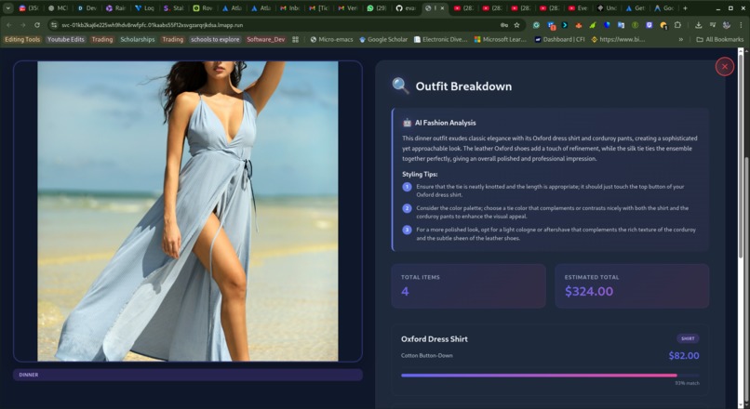Screen dimensions: 750x409
Task: Open Microsoft Lear... bookmark
Action: (500, 40)
